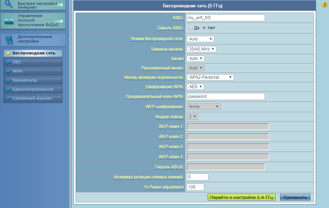The image size is (329, 208).
Task: Expand the WPA2-Personal authentication method dropdown
Action: coord(210,77)
